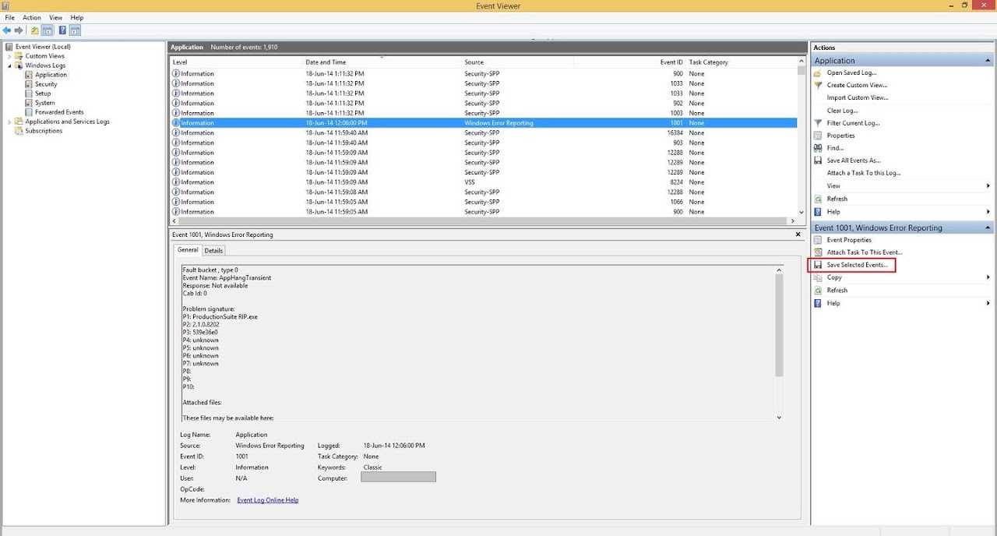Click Refresh under Event 1001 section
Screen dimensions: 997x536
(x=837, y=290)
